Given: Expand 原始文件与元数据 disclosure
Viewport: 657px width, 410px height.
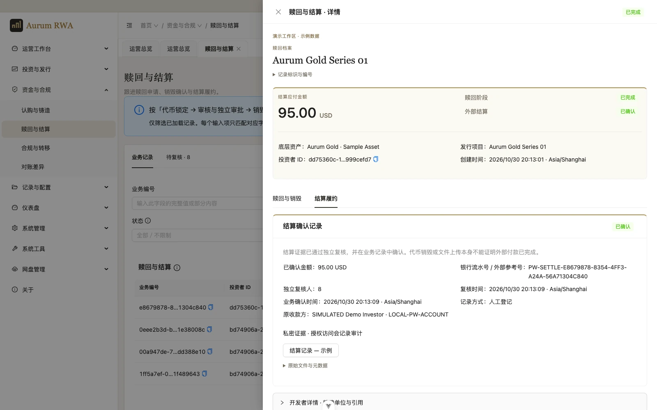Looking at the screenshot, I should (305, 366).
